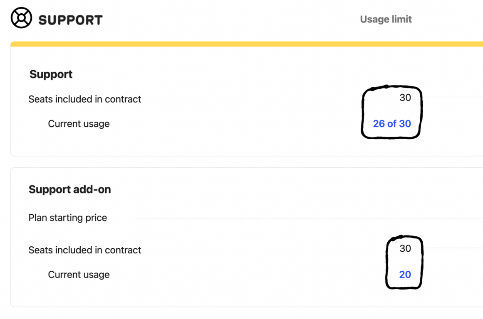The width and height of the screenshot is (483, 319).
Task: Select the 30 seats value under Support
Action: point(405,98)
